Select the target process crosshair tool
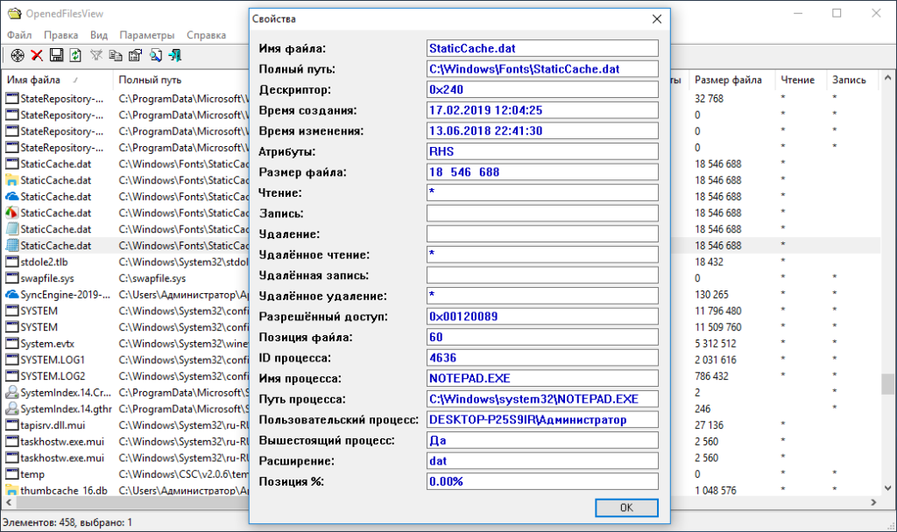The height and width of the screenshot is (532, 897). click(x=18, y=54)
